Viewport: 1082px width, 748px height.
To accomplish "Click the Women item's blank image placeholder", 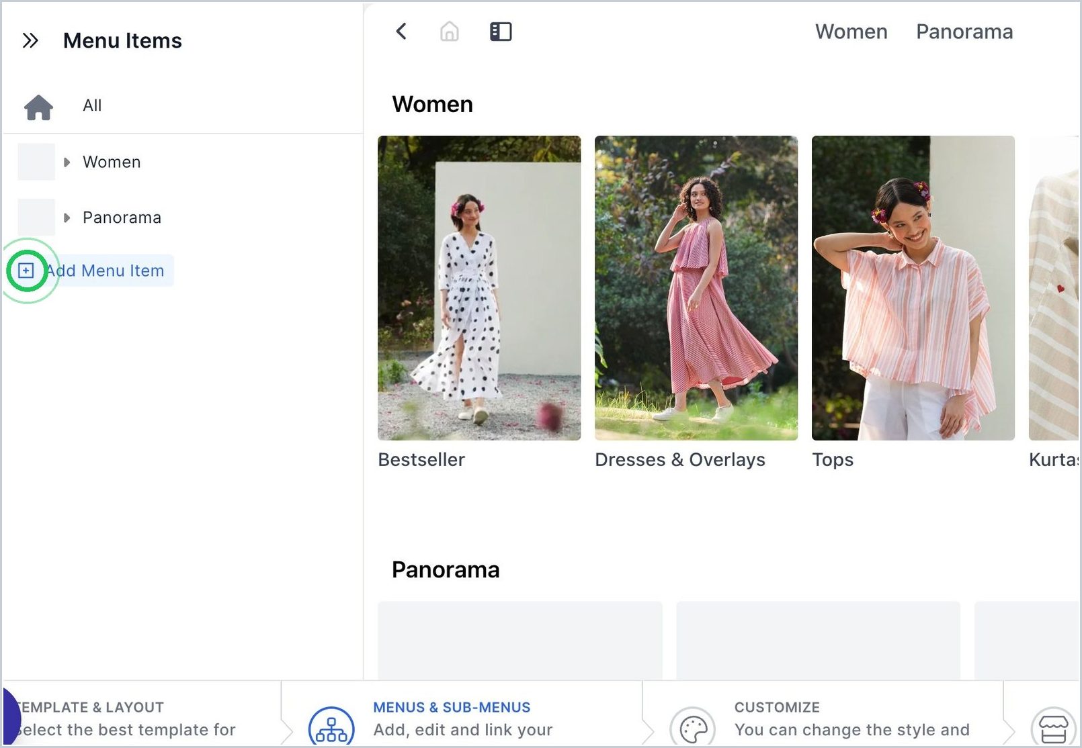I will (x=36, y=162).
